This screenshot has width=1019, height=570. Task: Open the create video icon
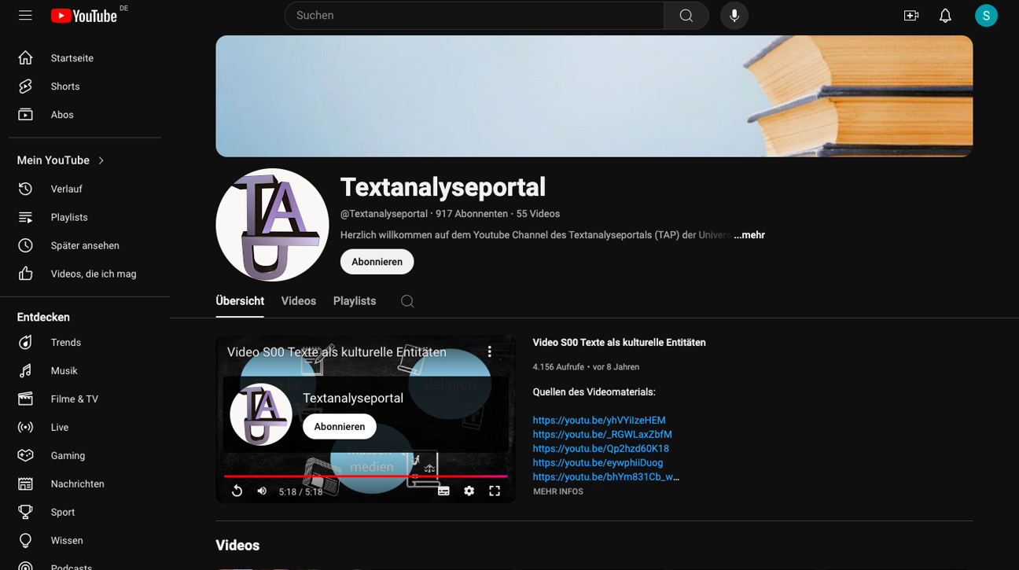[910, 15]
